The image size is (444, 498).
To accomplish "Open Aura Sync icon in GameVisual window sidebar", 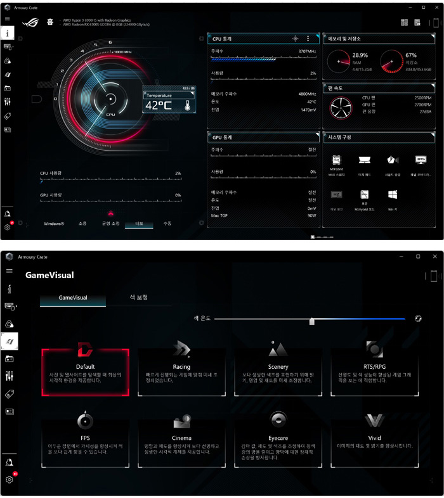I will coord(10,324).
